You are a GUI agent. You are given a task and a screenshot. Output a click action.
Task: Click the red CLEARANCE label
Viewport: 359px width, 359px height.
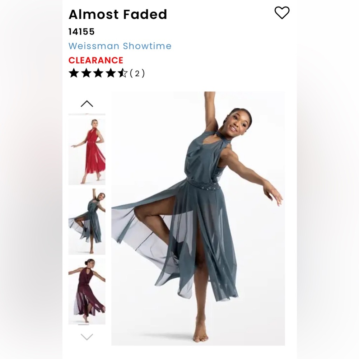pos(96,60)
